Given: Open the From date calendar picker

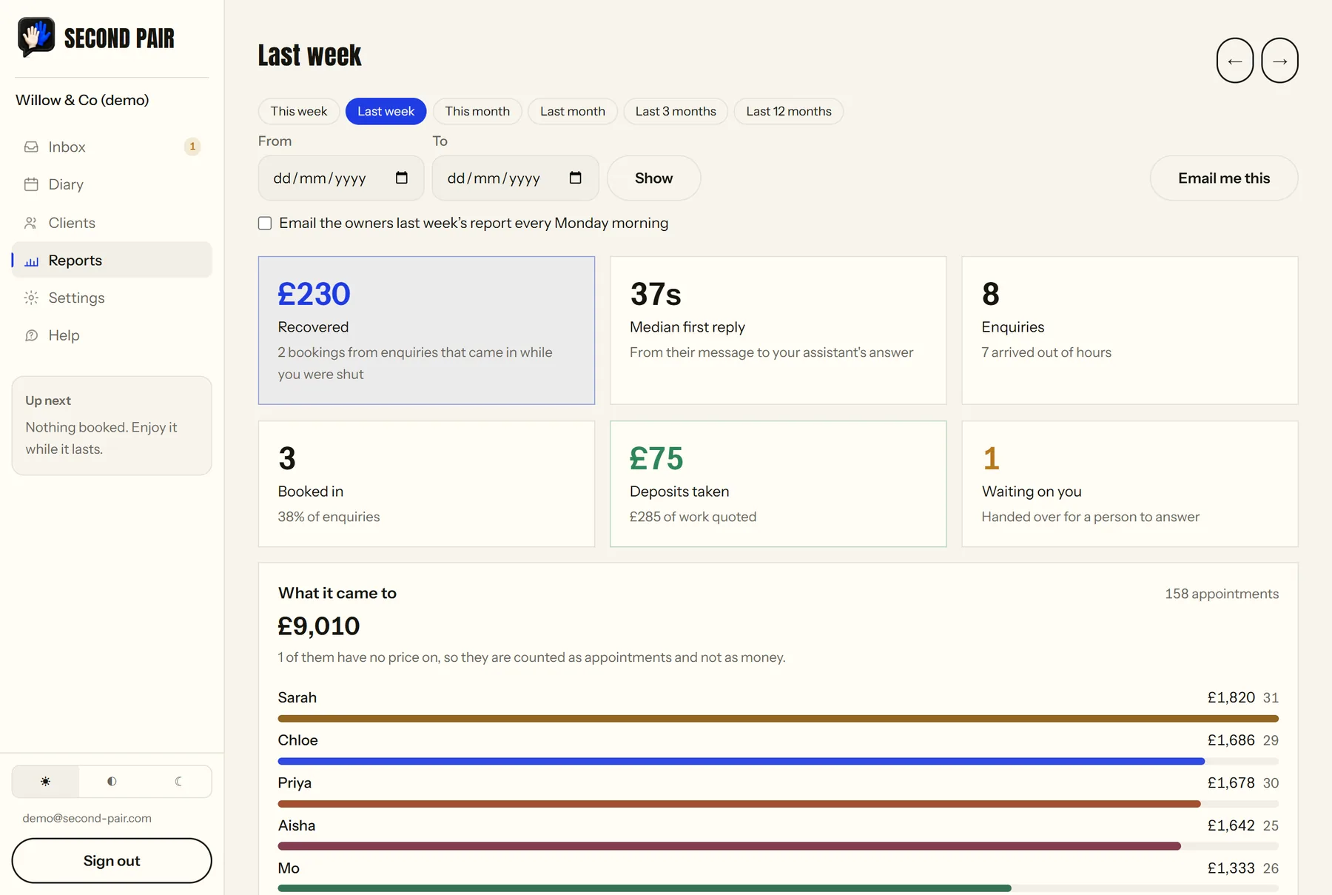Looking at the screenshot, I should point(402,178).
